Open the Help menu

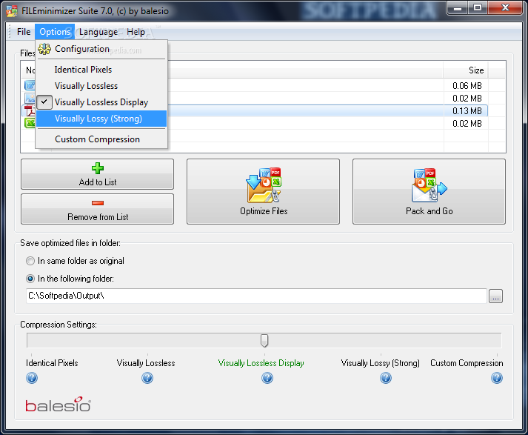click(136, 32)
